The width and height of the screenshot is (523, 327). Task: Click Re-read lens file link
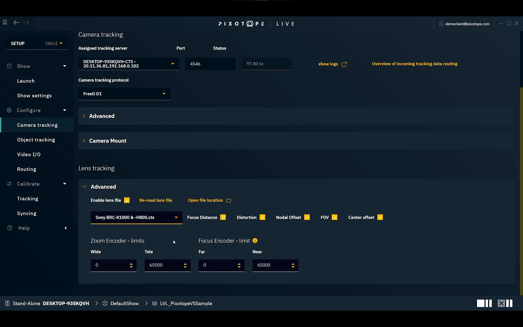pos(156,200)
